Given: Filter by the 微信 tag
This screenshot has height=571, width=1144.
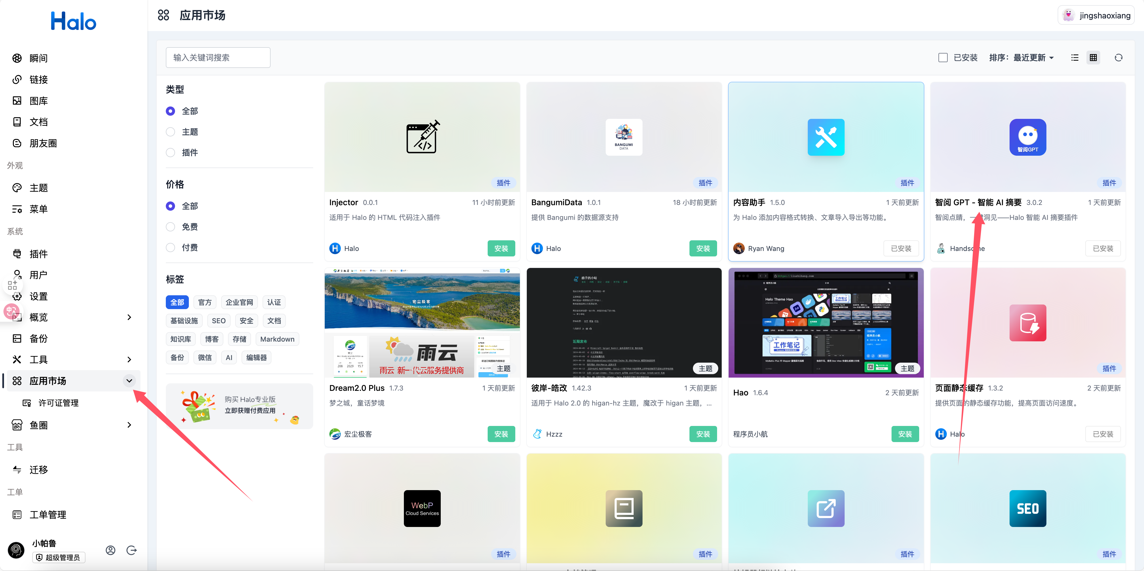Looking at the screenshot, I should [205, 357].
